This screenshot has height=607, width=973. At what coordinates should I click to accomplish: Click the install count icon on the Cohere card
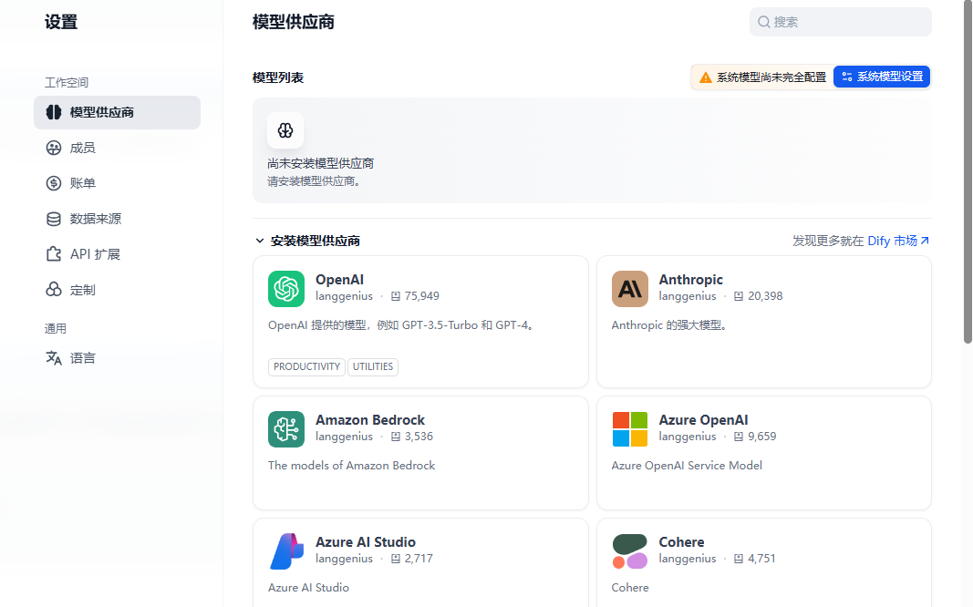point(739,559)
